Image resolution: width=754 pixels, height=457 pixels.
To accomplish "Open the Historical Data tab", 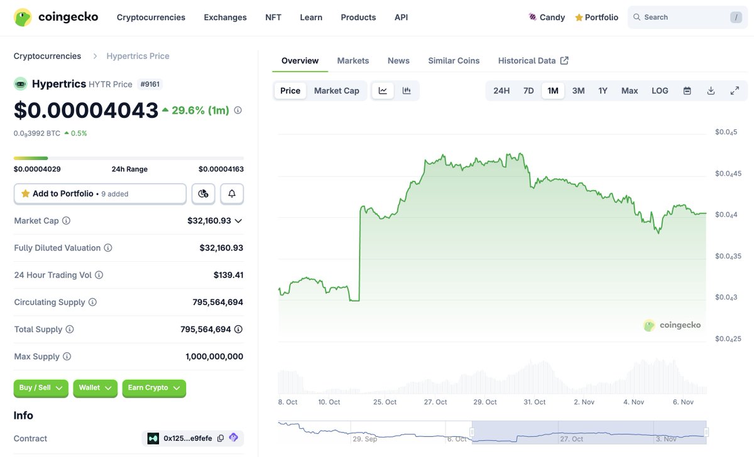I will [x=533, y=61].
